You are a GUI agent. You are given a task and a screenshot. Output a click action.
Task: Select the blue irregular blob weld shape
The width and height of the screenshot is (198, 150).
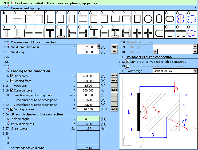click(x=192, y=18)
